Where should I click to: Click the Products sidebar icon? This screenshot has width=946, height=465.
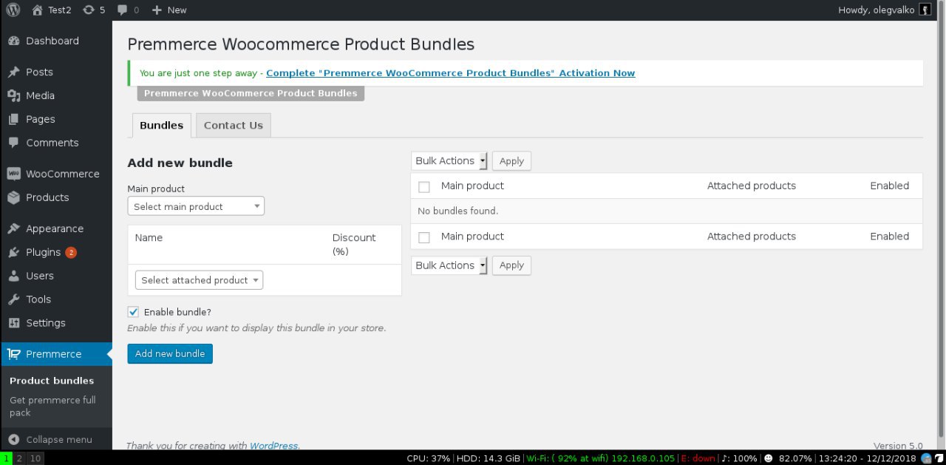(13, 197)
